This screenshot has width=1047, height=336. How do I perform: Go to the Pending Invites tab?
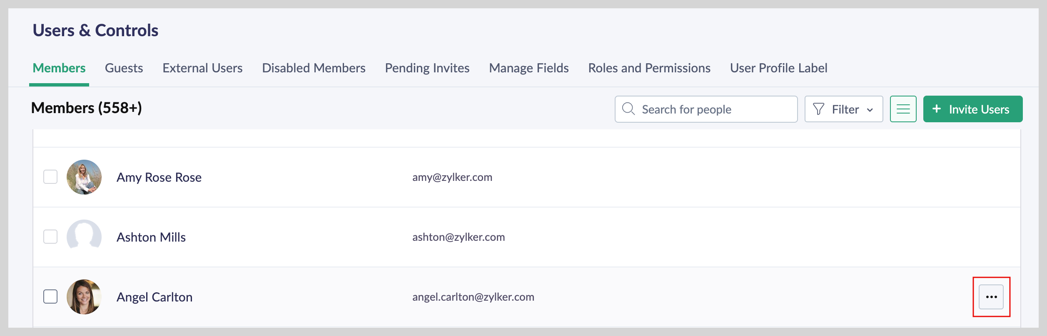427,68
